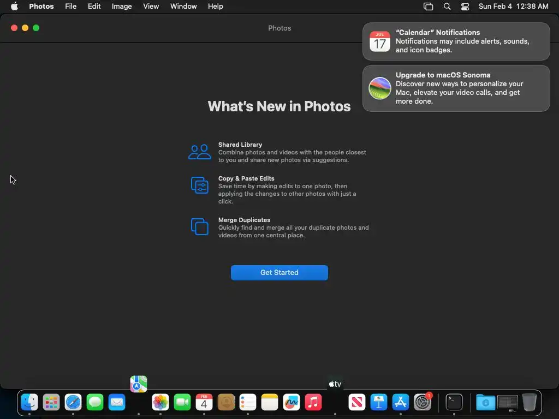Click the Merge Duplicates icon
559x419 pixels.
(x=200, y=226)
